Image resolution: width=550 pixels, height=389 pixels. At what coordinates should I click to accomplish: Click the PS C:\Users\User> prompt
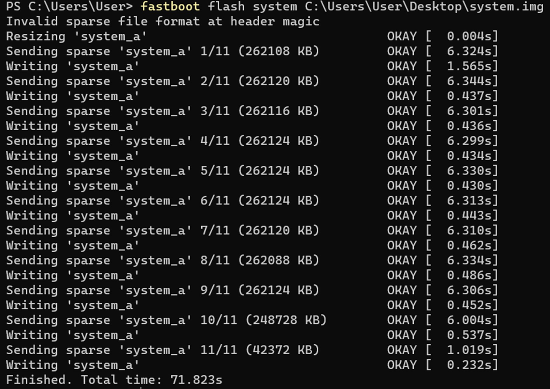point(69,6)
